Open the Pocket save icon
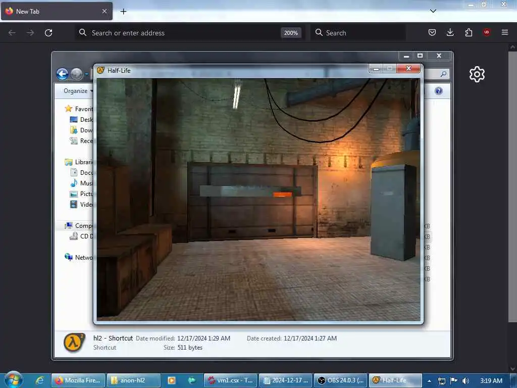Image resolution: width=517 pixels, height=388 pixels. tap(432, 32)
